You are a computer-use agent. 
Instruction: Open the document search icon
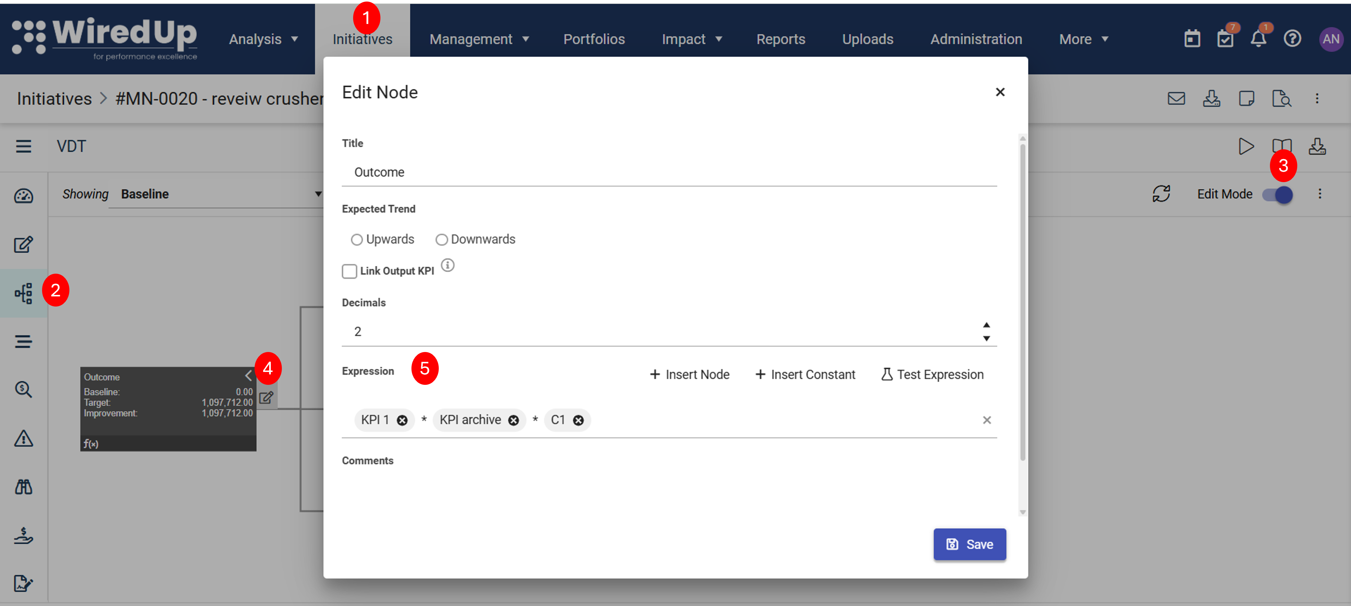[1281, 99]
